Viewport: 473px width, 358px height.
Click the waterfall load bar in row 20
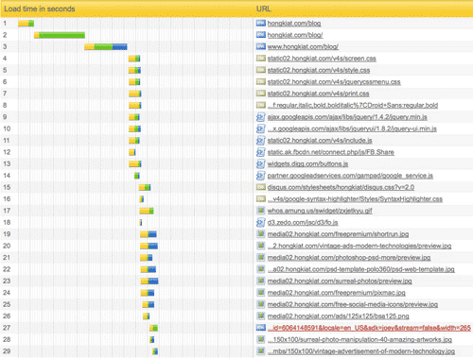coord(149,246)
